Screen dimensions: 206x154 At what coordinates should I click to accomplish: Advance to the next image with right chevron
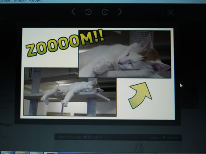[x=120, y=12]
